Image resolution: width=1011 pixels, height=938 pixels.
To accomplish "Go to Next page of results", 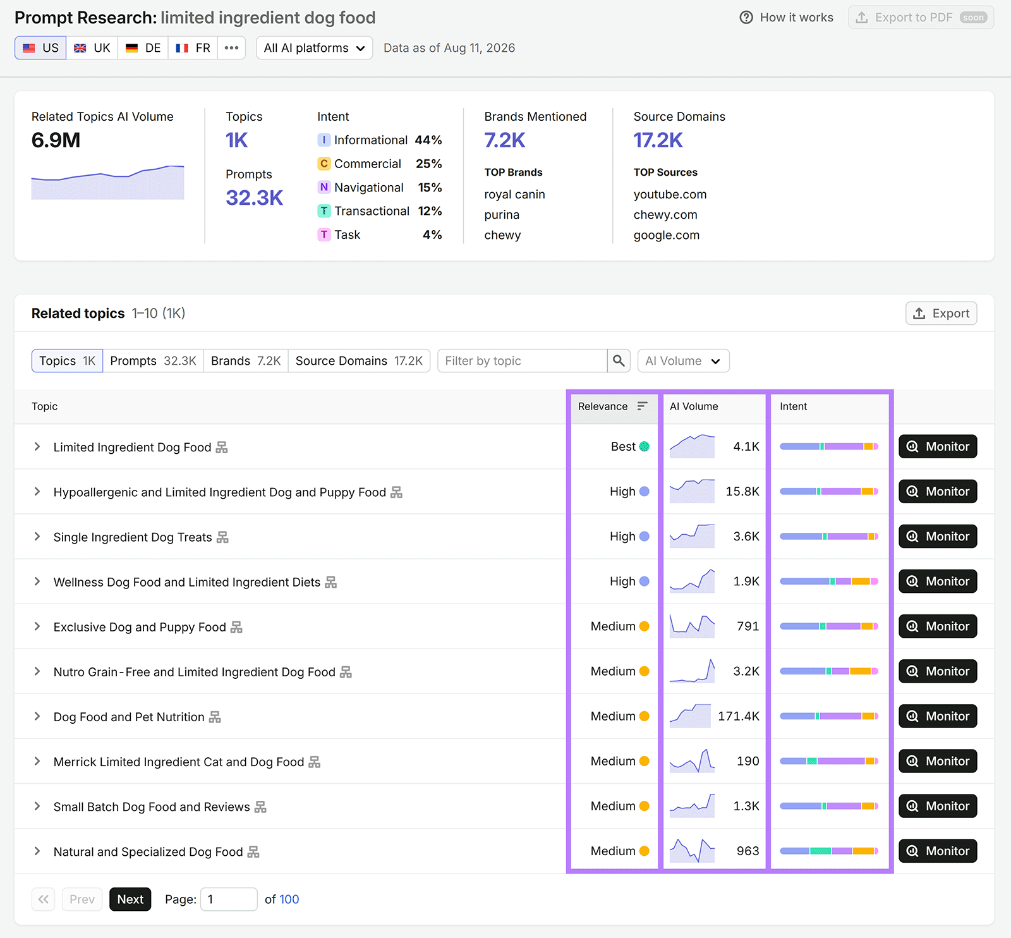I will point(130,899).
